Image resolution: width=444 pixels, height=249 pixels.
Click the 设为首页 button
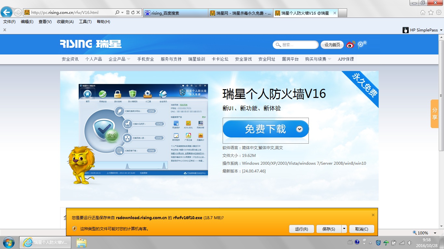point(332,45)
